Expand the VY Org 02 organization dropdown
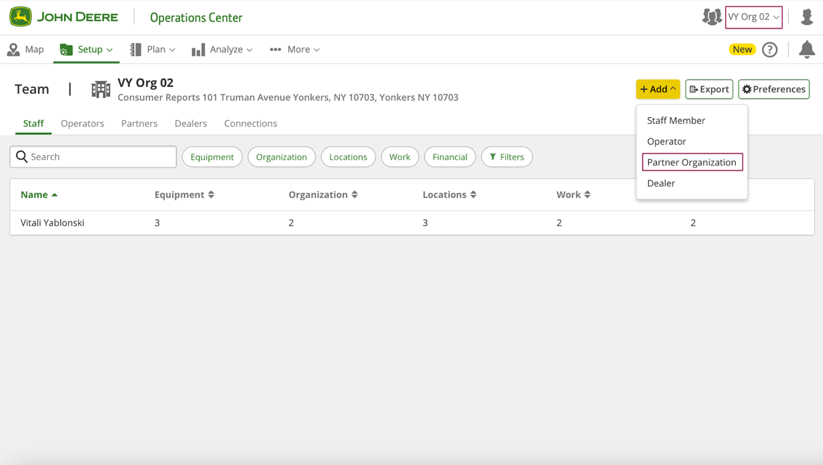 [754, 17]
